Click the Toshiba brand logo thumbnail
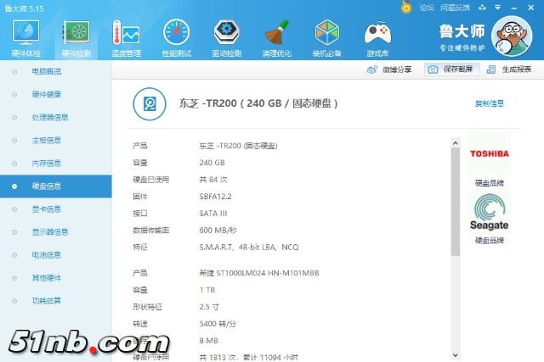This screenshot has width=544, height=362. click(490, 153)
